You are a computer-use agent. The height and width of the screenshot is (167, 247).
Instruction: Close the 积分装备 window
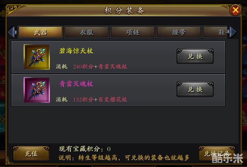(x=235, y=10)
